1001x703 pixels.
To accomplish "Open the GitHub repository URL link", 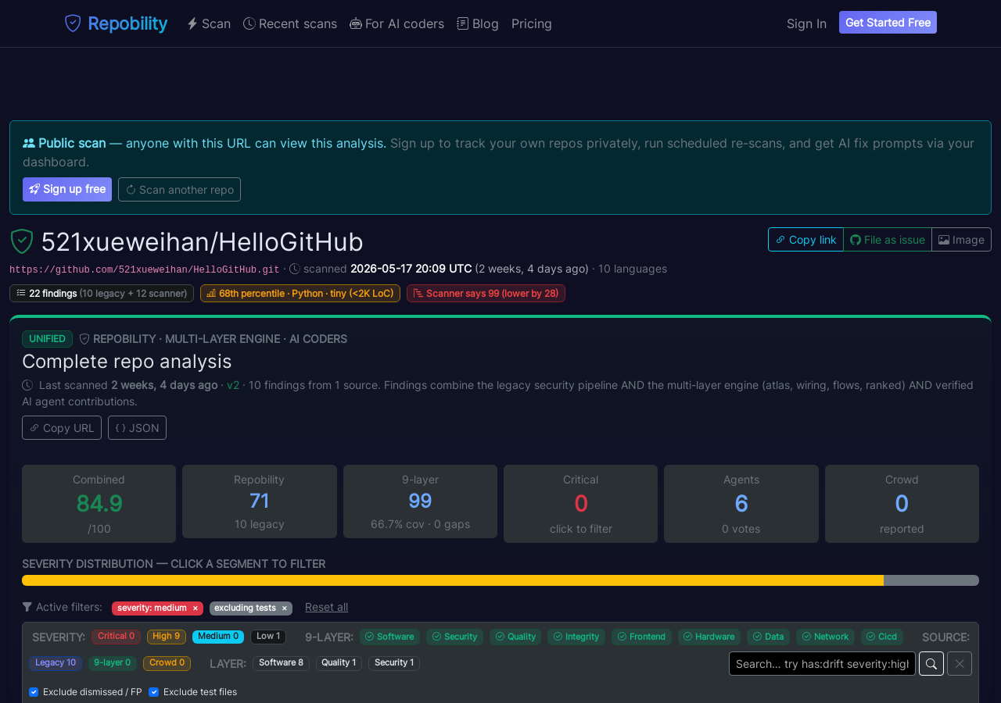I will (x=145, y=269).
